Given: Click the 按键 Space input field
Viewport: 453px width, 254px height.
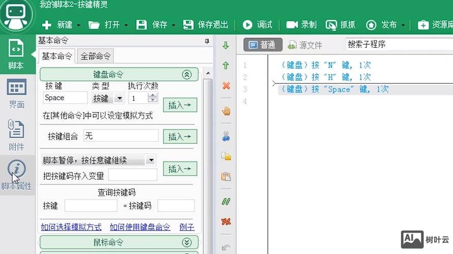Looking at the screenshot, I should click(65, 98).
